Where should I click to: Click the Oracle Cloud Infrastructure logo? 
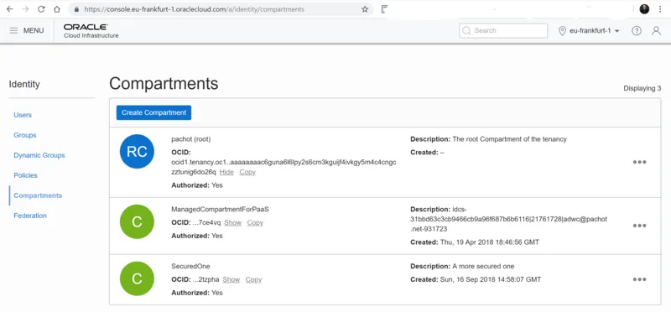(x=91, y=31)
